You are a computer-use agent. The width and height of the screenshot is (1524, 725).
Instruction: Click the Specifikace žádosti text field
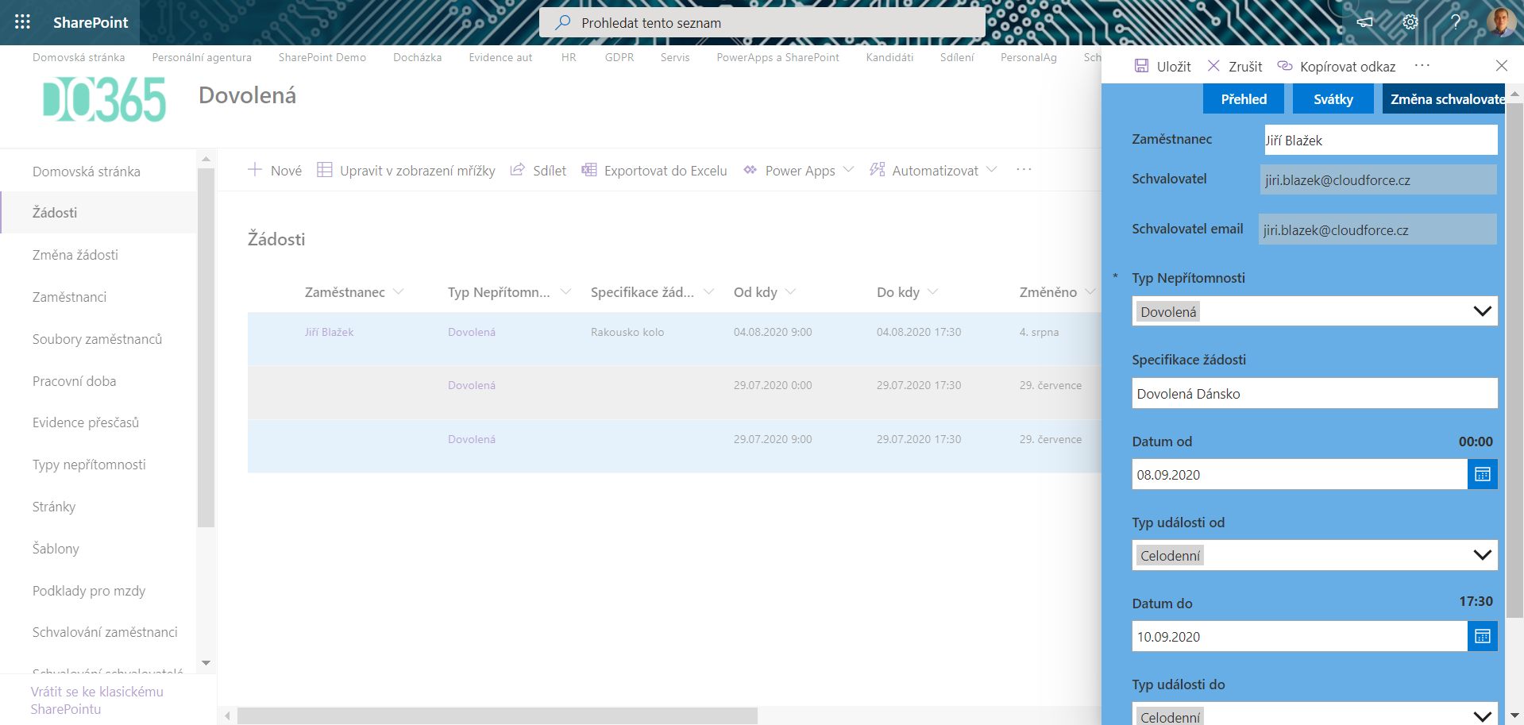pyautogui.click(x=1314, y=394)
